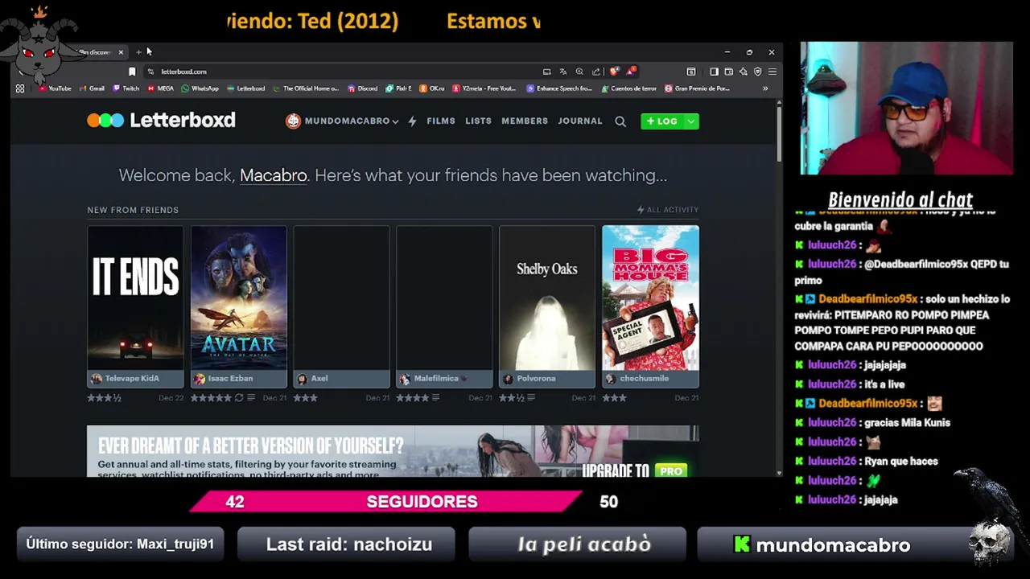
Task: Click the NEW FROM FRIENDS heading link
Action: [133, 210]
